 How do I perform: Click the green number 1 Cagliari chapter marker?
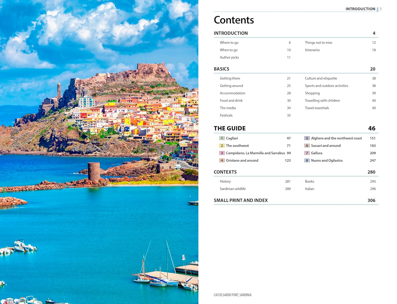tap(222, 138)
